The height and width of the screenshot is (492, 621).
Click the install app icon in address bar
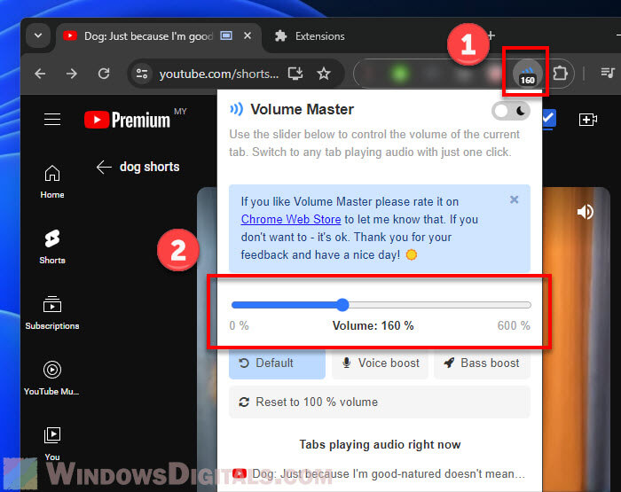pos(295,74)
